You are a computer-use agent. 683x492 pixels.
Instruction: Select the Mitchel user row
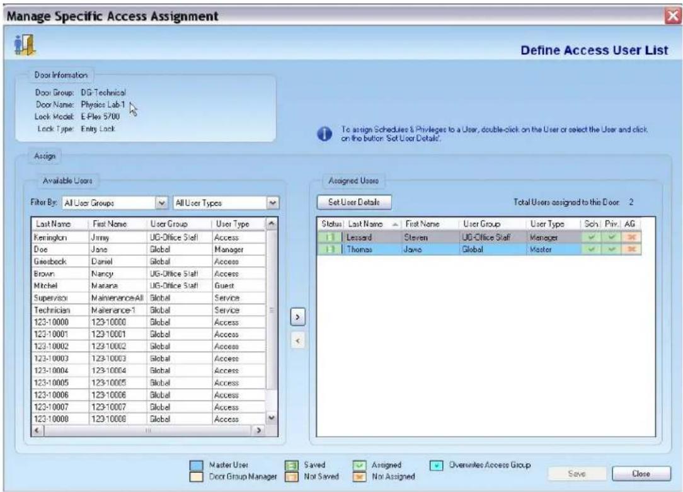pos(149,285)
